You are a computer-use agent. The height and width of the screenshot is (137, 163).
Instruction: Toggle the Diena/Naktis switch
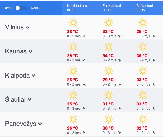click(x=22, y=8)
